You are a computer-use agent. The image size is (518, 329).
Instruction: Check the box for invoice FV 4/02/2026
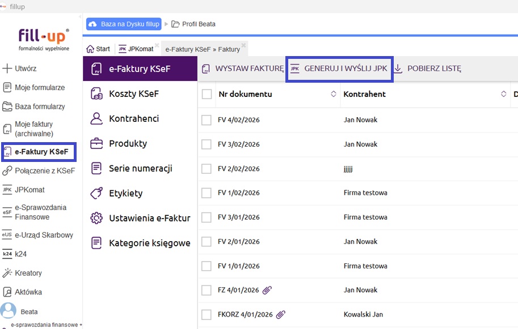click(x=207, y=120)
